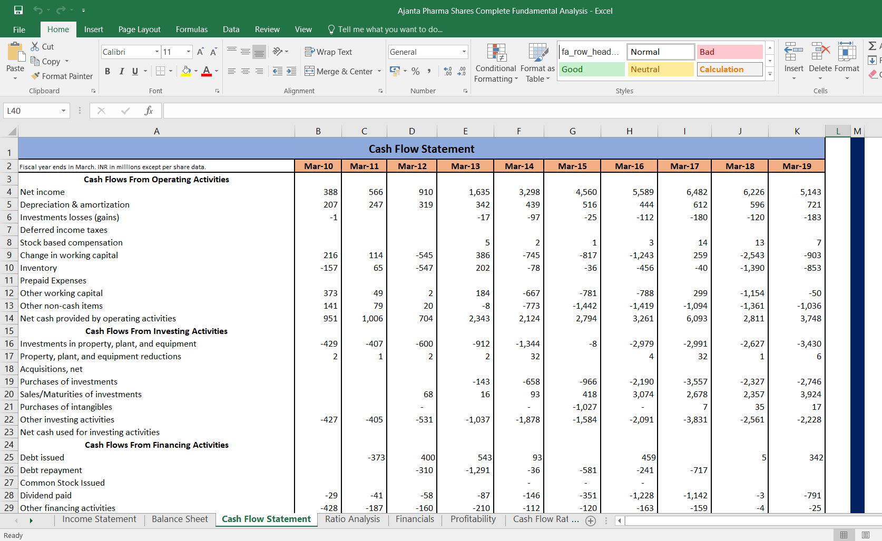Add a new sheet with plus icon
The height and width of the screenshot is (541, 882).
pos(591,521)
